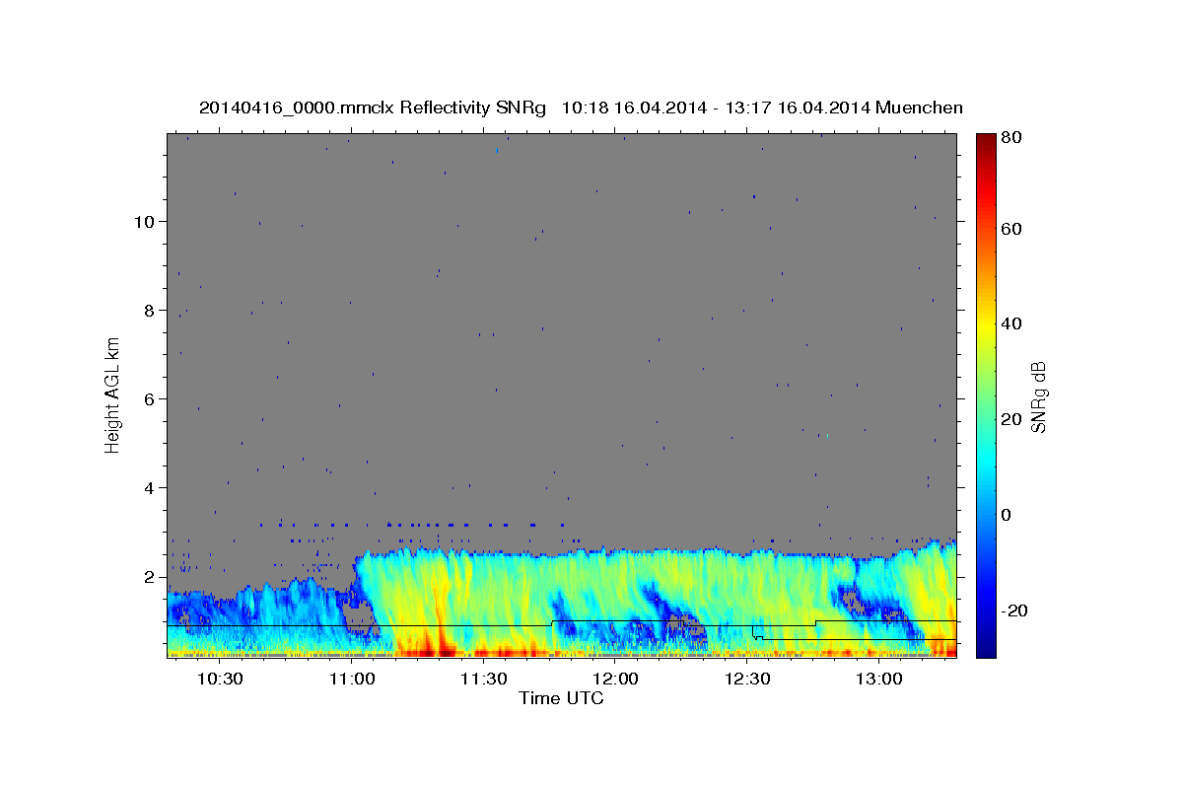This screenshot has width=1183, height=789.
Task: Click the colorbar value 80
Action: (1013, 138)
